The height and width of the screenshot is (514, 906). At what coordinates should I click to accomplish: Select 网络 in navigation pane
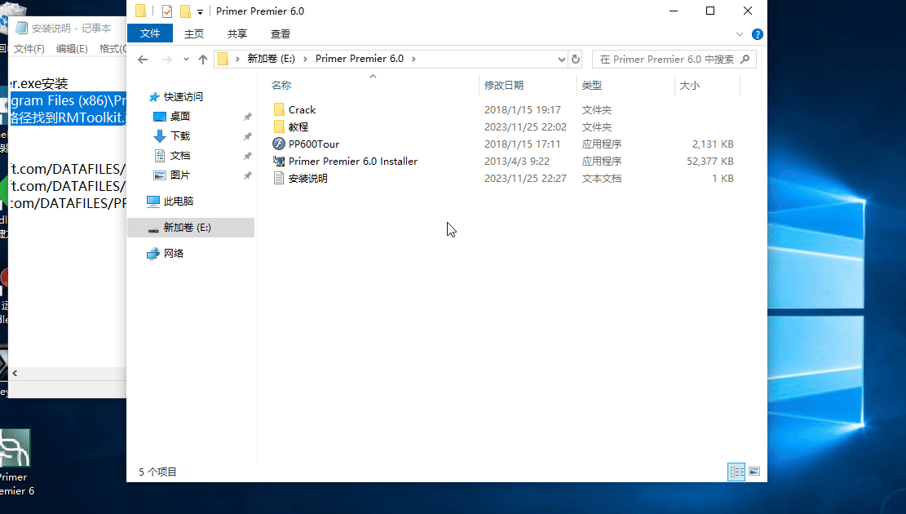(174, 253)
